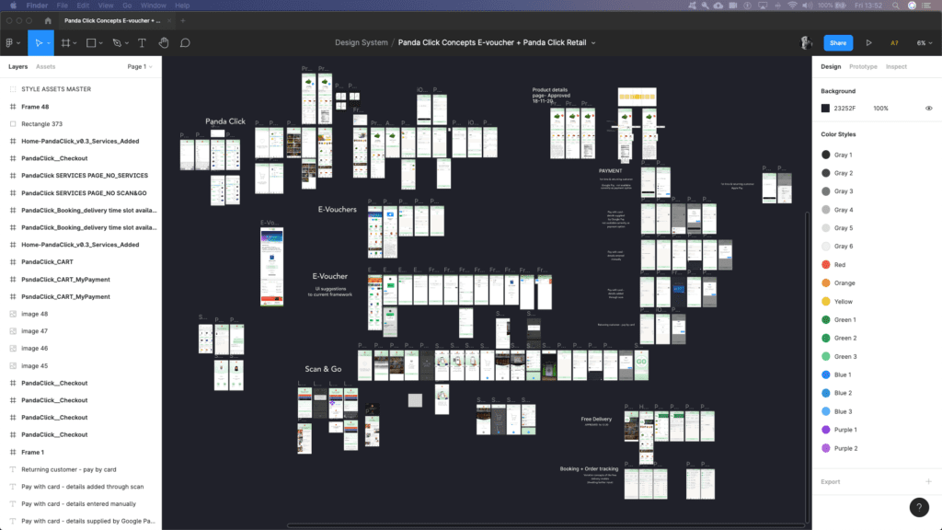Expand the Pen tool dropdown arrow

[127, 43]
